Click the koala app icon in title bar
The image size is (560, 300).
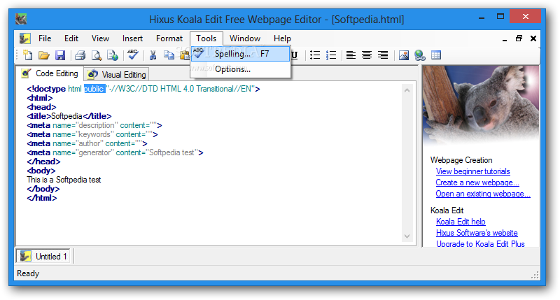tap(21, 19)
